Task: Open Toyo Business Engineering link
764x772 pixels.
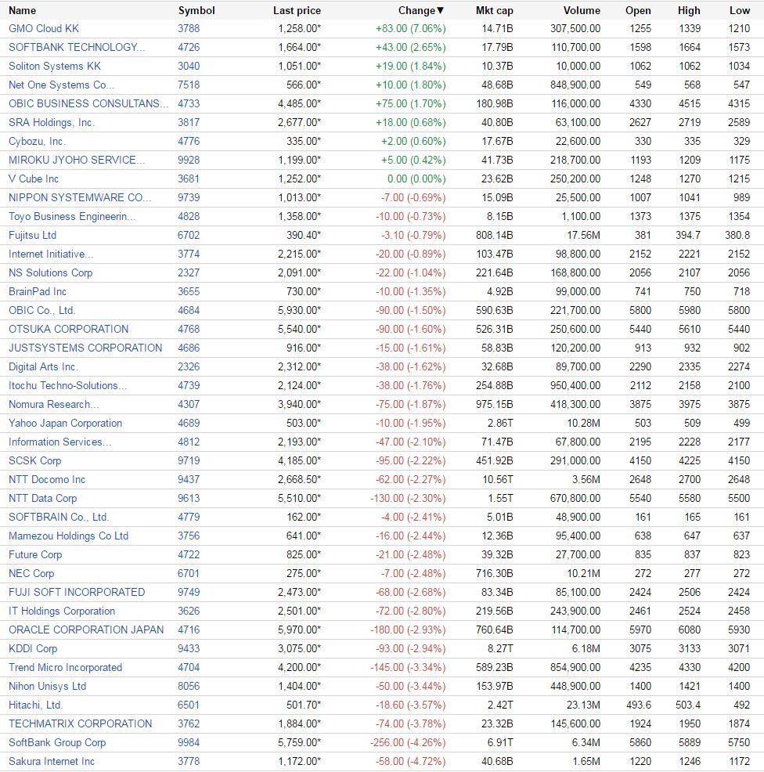Action: point(72,216)
